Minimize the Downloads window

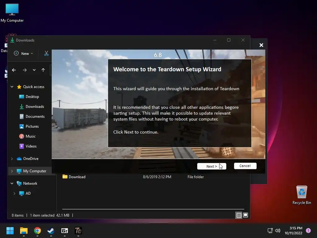click(215, 40)
